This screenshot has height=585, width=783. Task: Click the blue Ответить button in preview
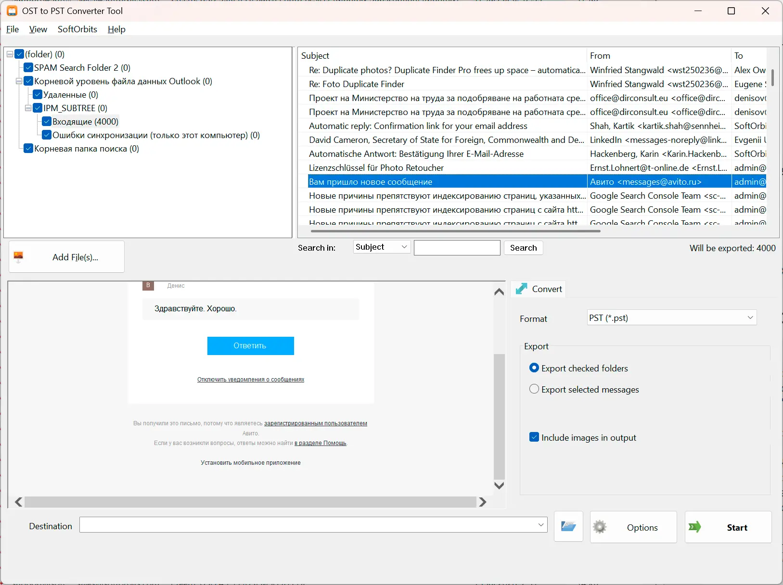point(251,345)
